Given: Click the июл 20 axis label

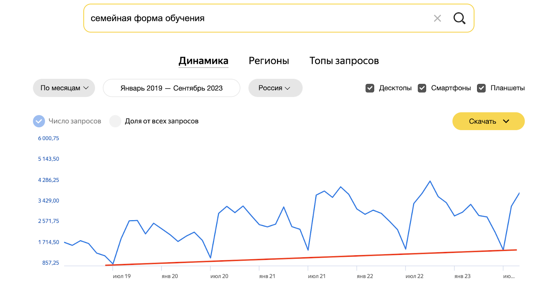Looking at the screenshot, I should pyautogui.click(x=219, y=276).
